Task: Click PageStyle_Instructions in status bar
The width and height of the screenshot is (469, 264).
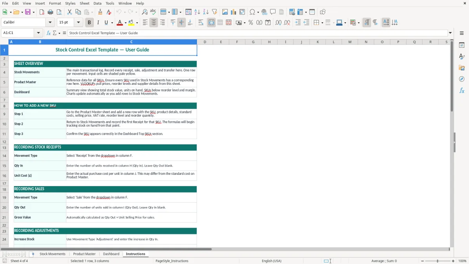Action: coord(172,261)
